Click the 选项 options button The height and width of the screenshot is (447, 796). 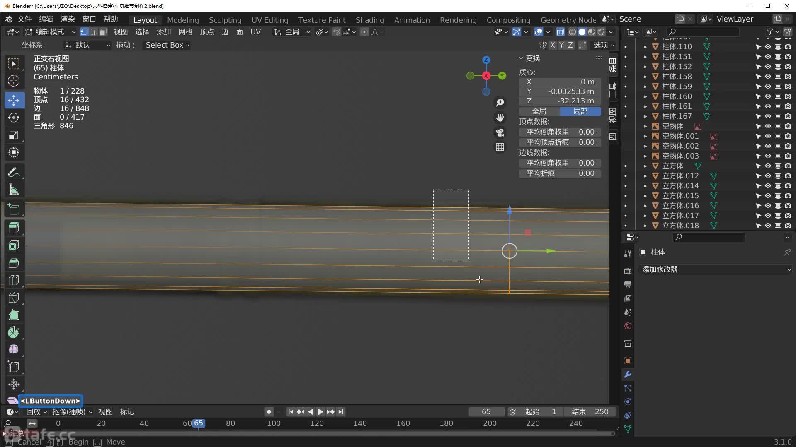pyautogui.click(x=604, y=45)
